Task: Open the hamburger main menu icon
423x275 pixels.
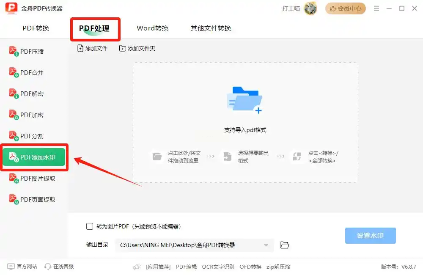Action: pyautogui.click(x=376, y=8)
